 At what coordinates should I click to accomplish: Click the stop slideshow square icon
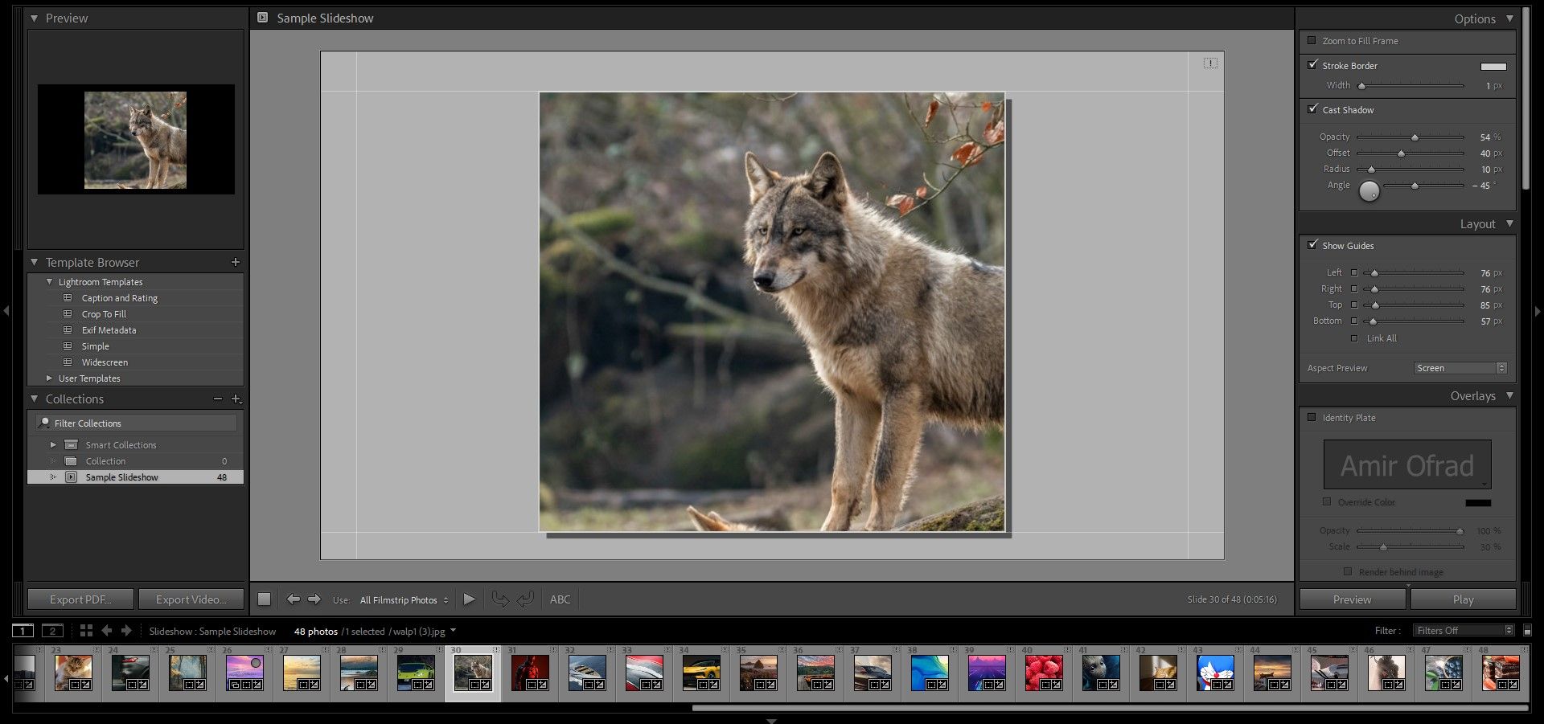click(264, 599)
